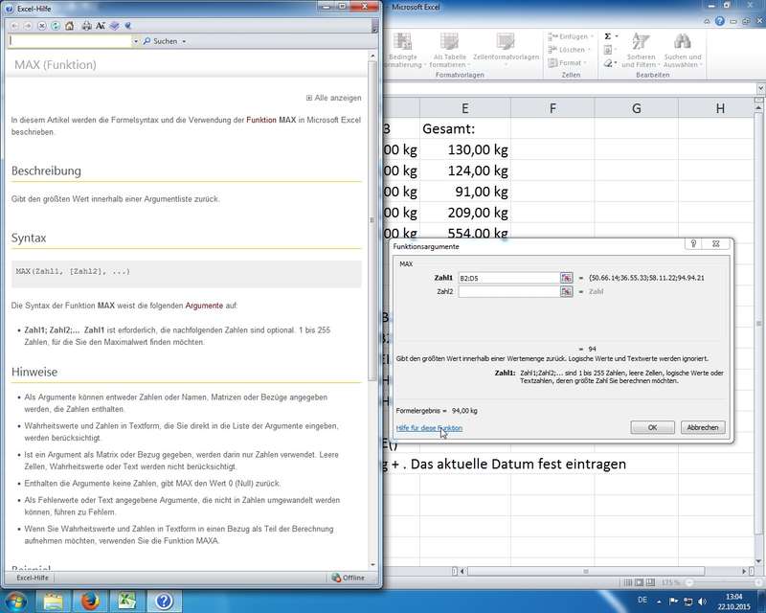Click the Hilfe für diese Funktion link
Viewport: 766px width, 613px height.
429,428
